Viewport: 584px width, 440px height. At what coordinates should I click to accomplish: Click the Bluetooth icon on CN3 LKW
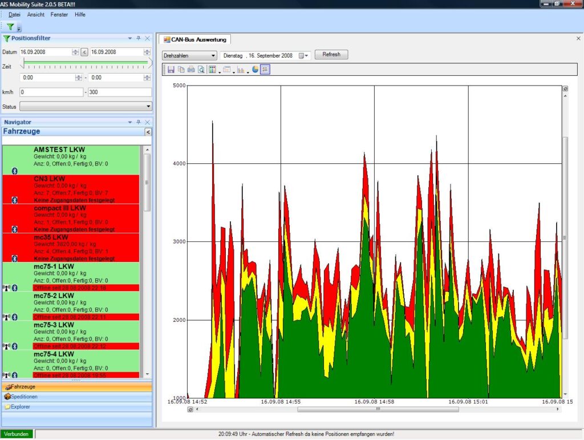point(14,200)
